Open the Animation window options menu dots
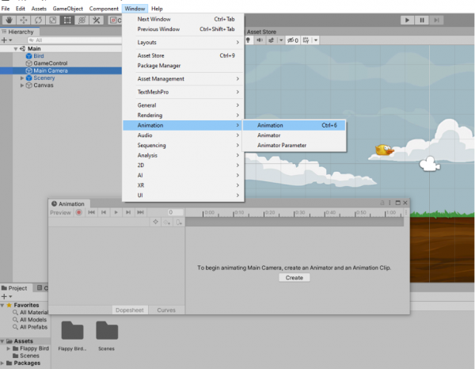The image size is (475, 369). (x=389, y=203)
